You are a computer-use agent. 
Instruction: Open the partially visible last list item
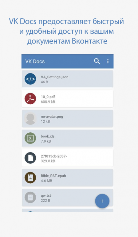pyautogui.click(x=67, y=210)
